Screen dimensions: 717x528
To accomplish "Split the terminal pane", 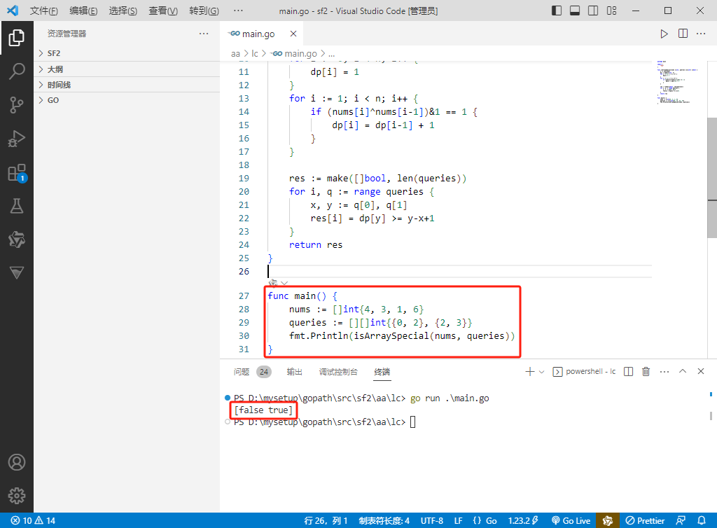I will 629,372.
